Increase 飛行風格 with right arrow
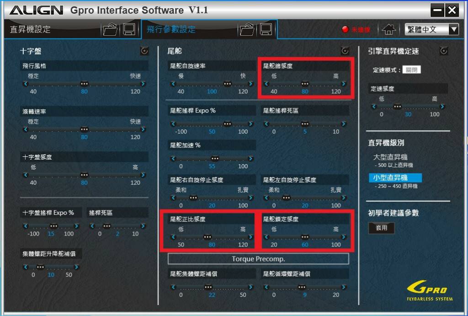468x316 pixels. (143, 84)
